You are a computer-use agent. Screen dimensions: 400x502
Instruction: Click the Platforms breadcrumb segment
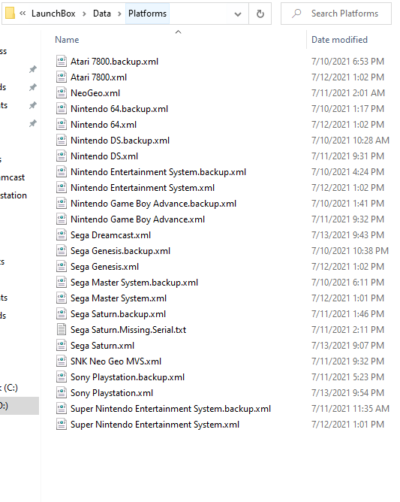tap(147, 14)
